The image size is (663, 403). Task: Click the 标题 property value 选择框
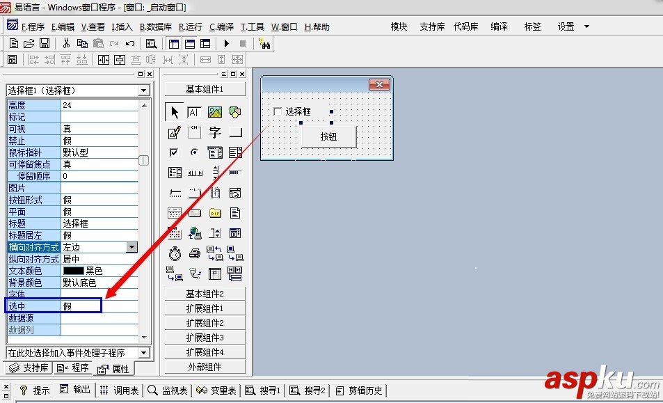[x=99, y=223]
